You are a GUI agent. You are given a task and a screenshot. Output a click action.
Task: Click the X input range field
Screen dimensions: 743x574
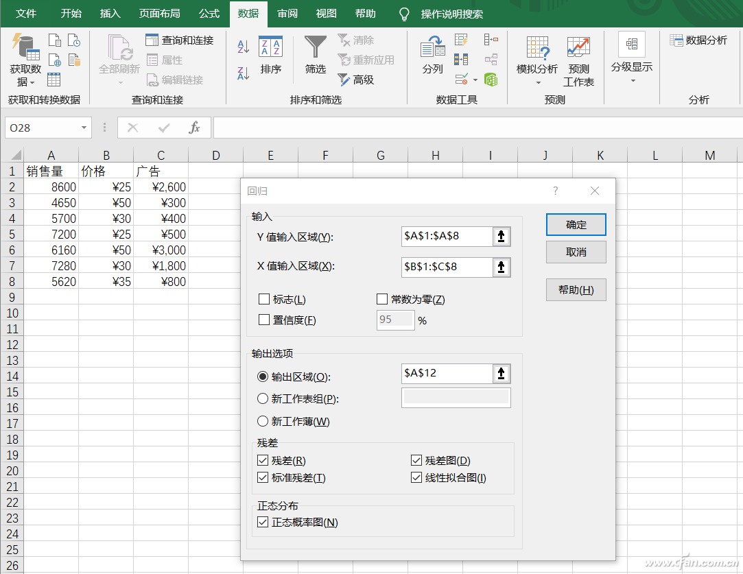point(447,267)
